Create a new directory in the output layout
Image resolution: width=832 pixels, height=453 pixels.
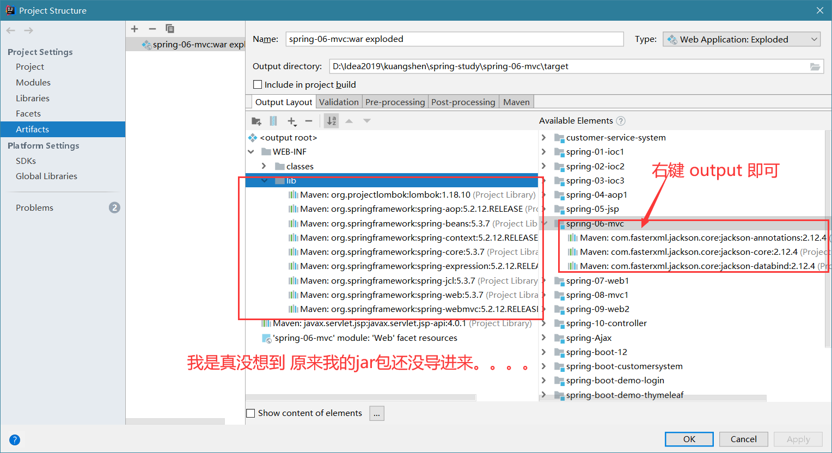[256, 121]
